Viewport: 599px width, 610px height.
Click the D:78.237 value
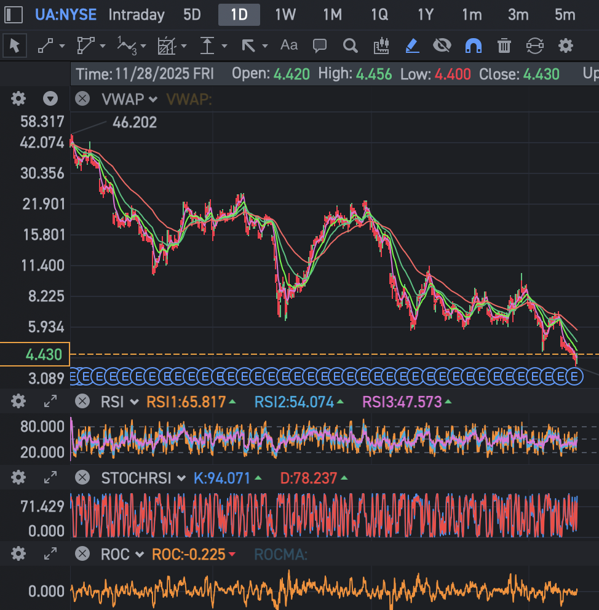tap(309, 478)
